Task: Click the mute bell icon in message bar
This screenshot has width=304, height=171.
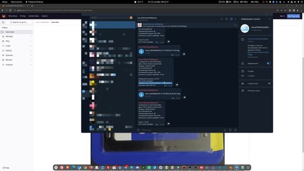Action: point(225,130)
